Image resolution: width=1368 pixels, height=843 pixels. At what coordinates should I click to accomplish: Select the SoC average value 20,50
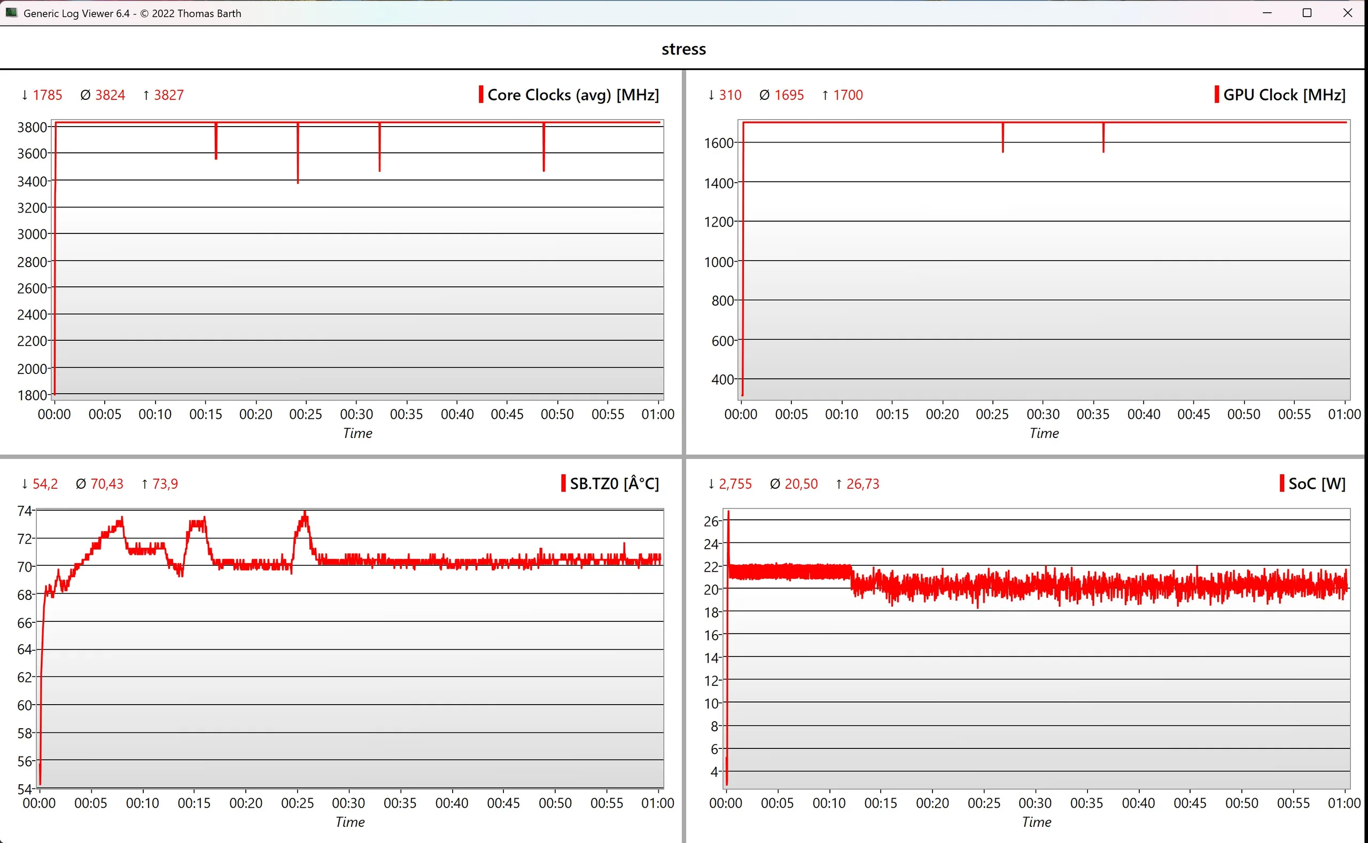point(801,483)
